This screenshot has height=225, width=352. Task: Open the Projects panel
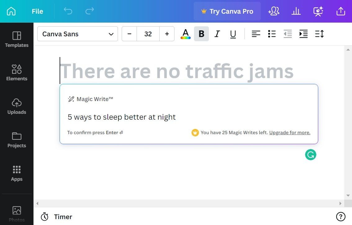[x=17, y=139]
